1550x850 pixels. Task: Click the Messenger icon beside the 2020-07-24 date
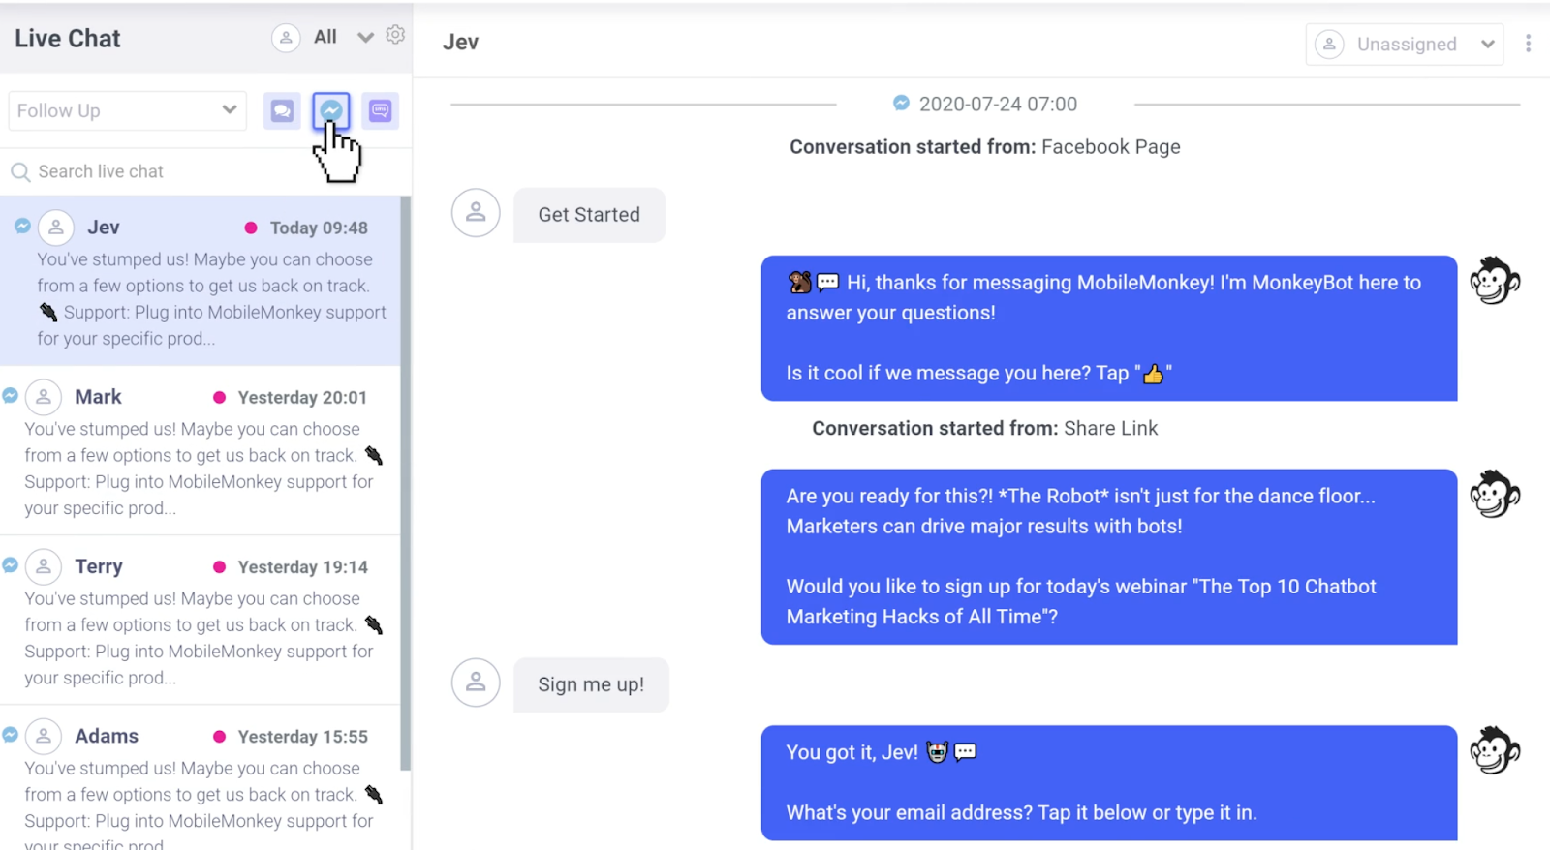[901, 103]
